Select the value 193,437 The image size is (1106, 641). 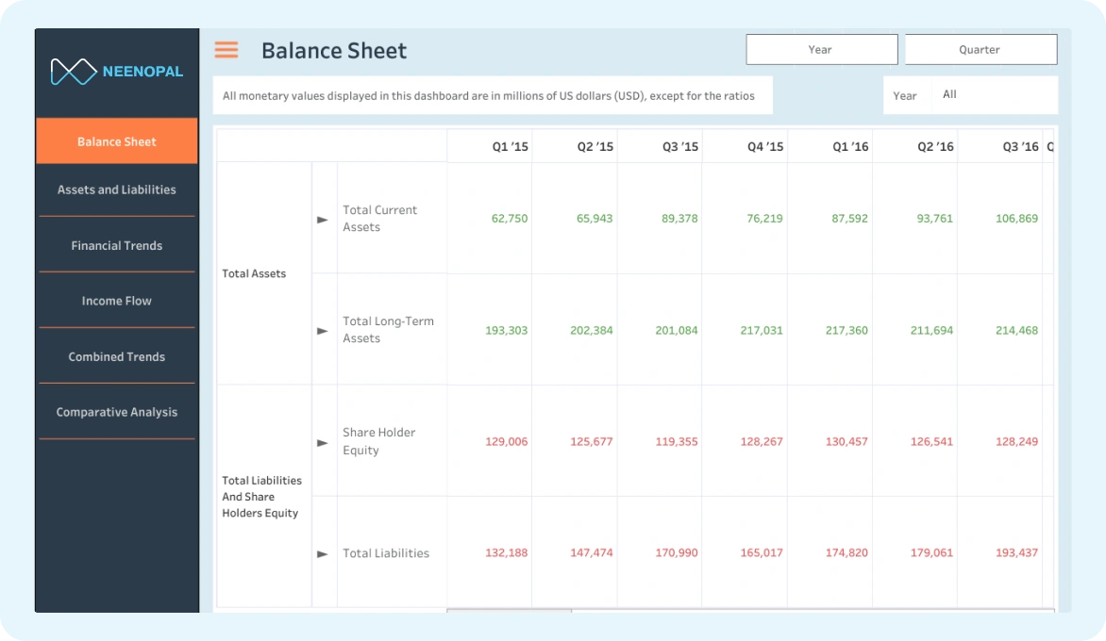[1016, 553]
